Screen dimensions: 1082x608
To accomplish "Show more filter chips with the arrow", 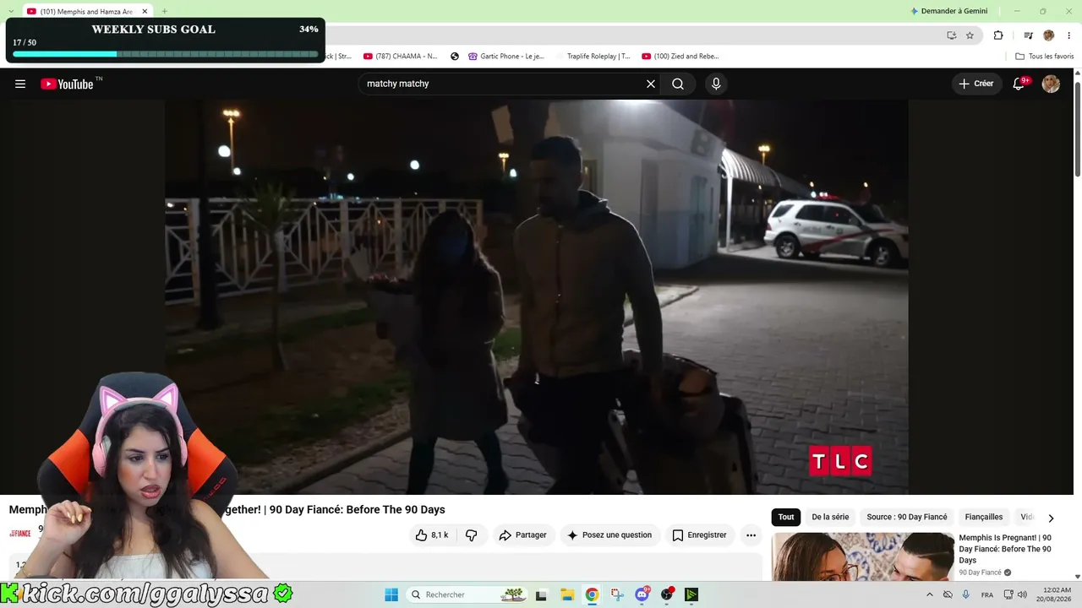I will click(1051, 518).
